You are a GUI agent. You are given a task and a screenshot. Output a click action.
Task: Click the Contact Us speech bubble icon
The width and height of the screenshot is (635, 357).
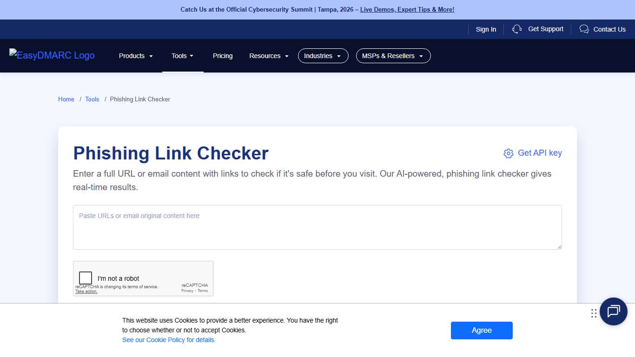584,29
